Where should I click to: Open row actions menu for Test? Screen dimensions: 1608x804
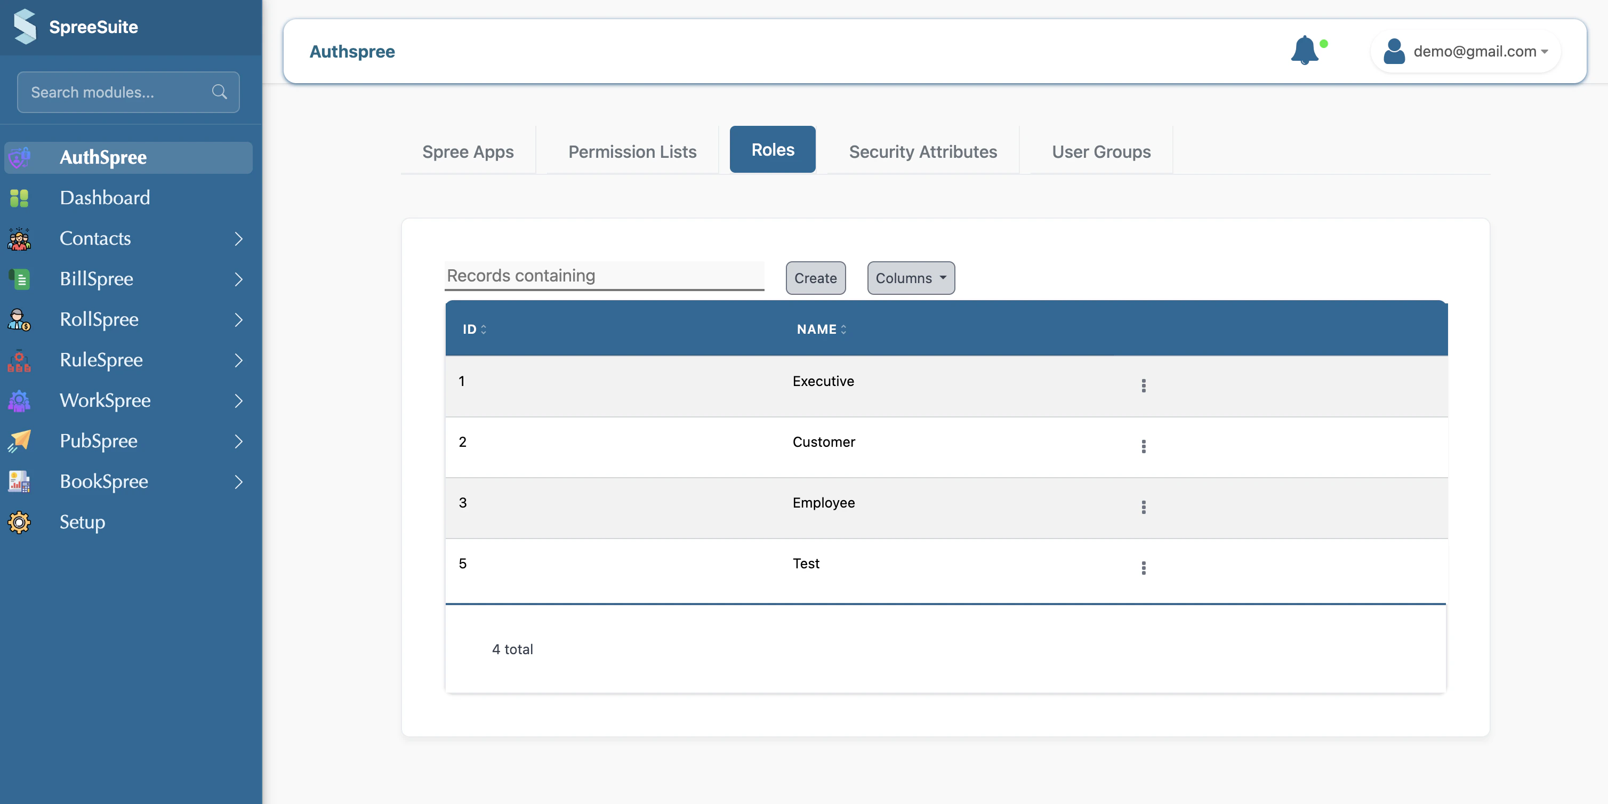1144,568
